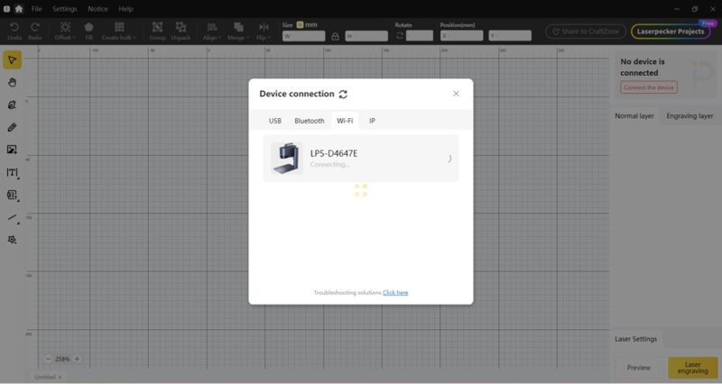The image size is (722, 384).
Task: Click the home icon in title bar
Action: 19,9
